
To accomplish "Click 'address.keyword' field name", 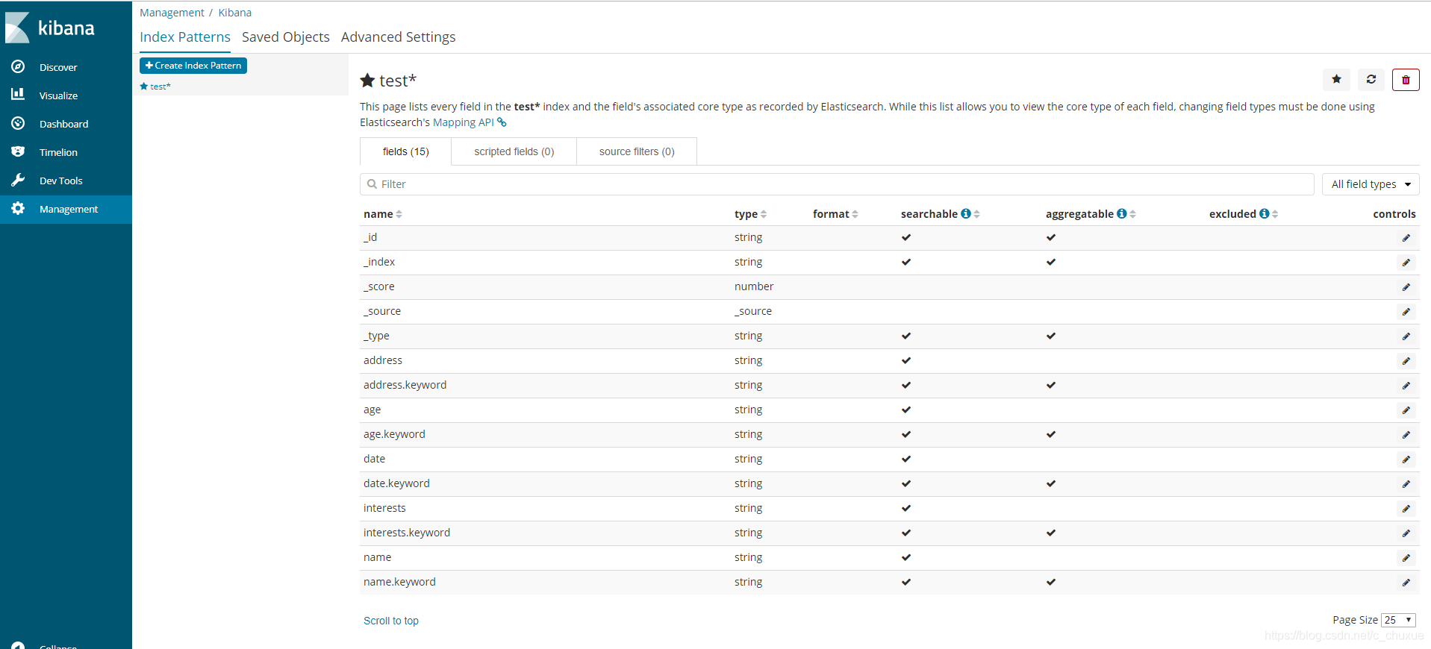I will [x=405, y=385].
